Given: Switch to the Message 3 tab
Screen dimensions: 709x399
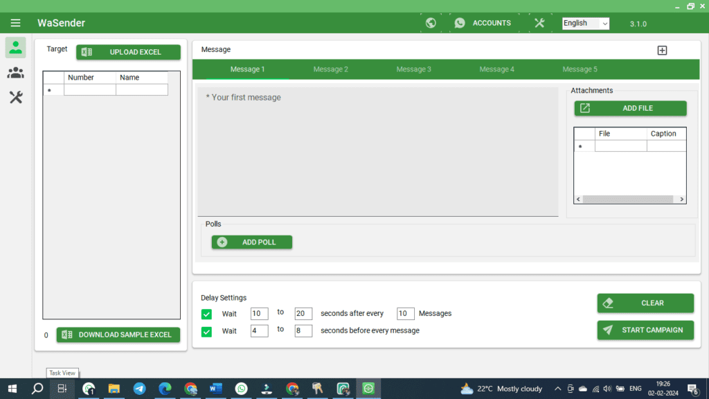Looking at the screenshot, I should point(414,69).
